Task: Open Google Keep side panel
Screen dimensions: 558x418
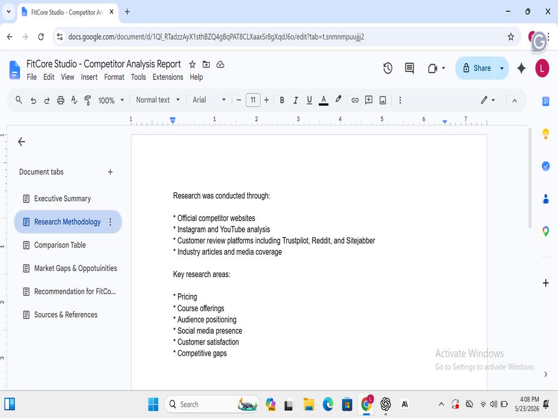Action: click(x=545, y=134)
